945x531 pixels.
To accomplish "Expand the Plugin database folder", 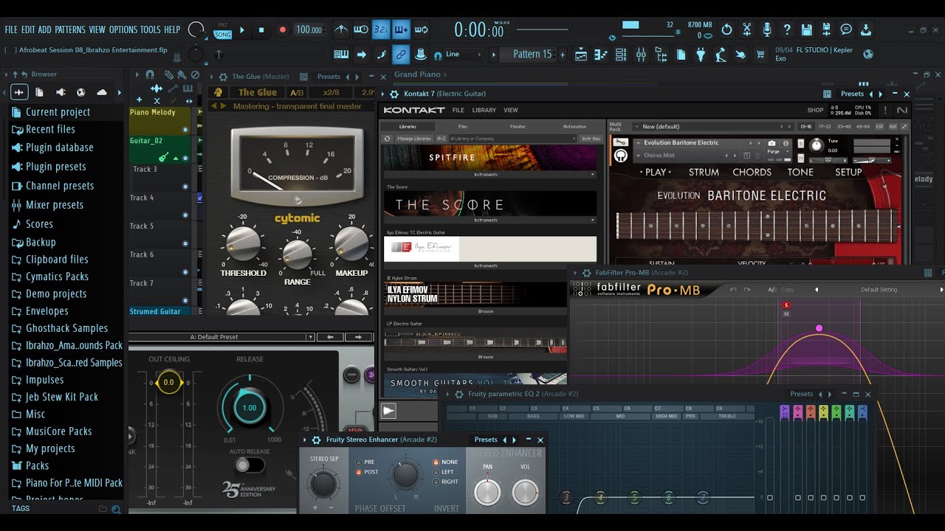I will pos(60,147).
